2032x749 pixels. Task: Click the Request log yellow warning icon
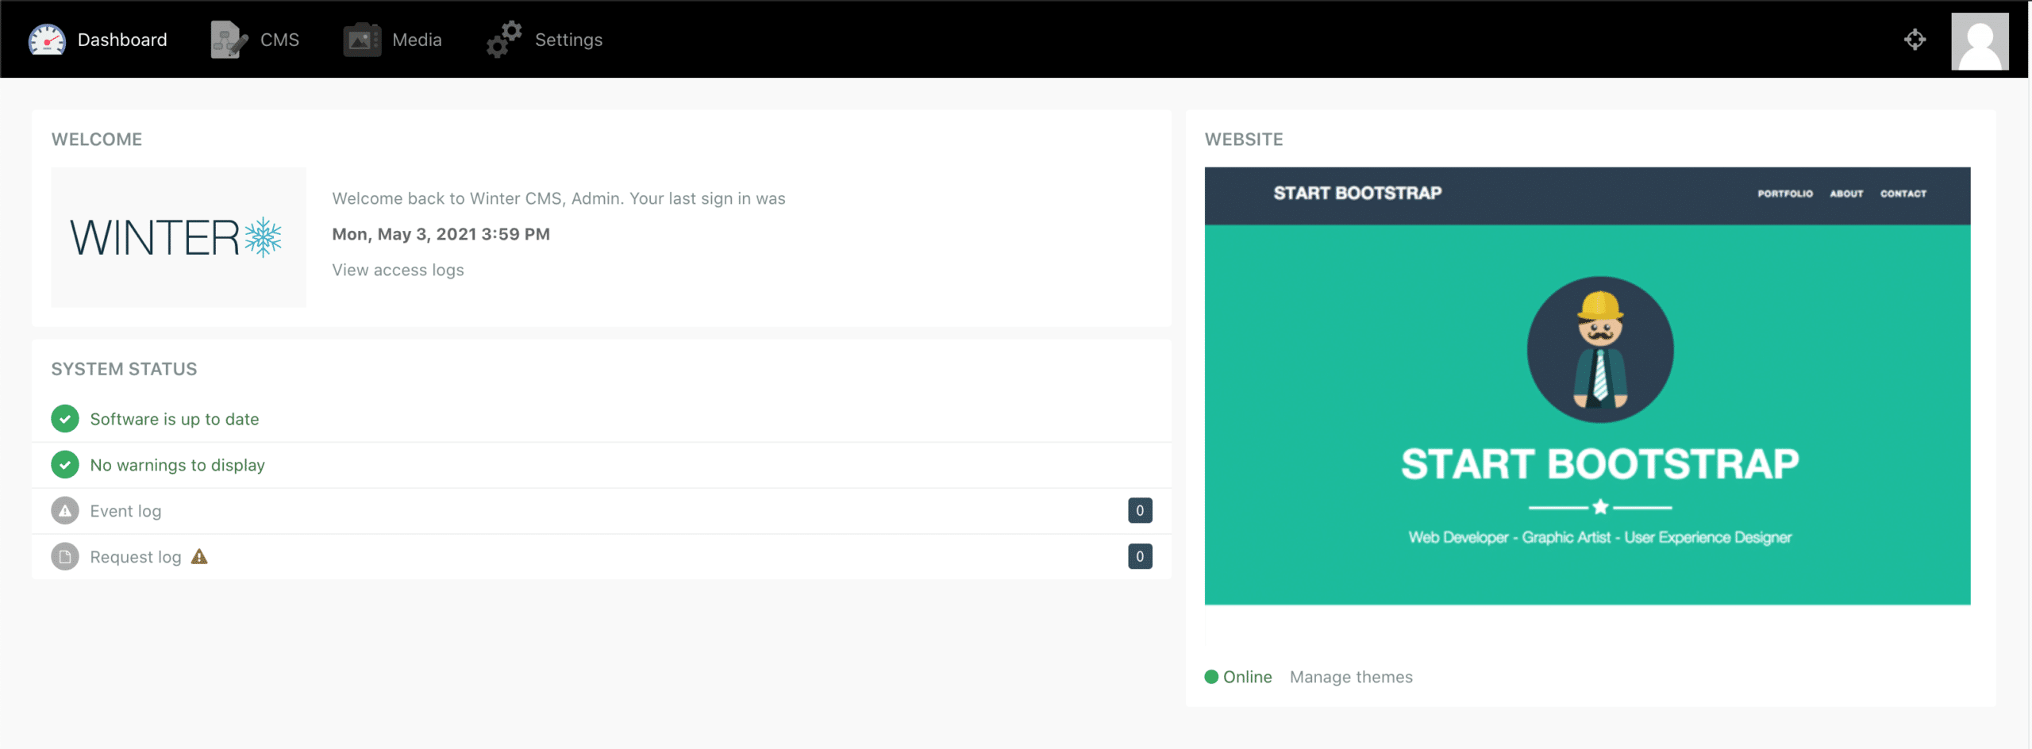pos(198,556)
